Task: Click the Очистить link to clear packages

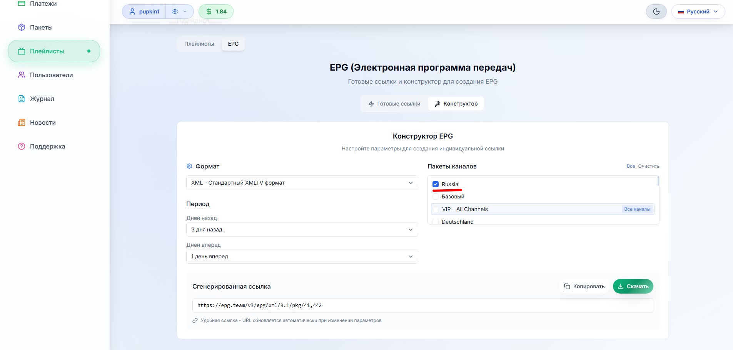Action: coord(649,166)
